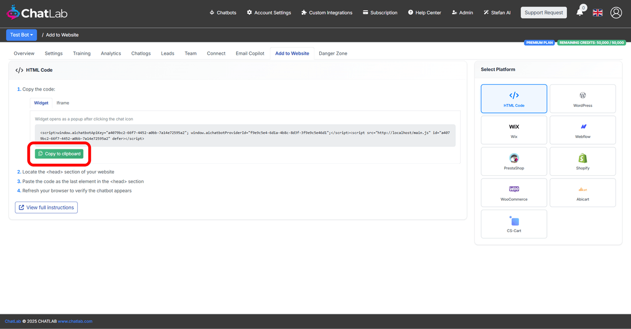Open the Test Bot dropdown
The width and height of the screenshot is (631, 329).
coord(21,35)
